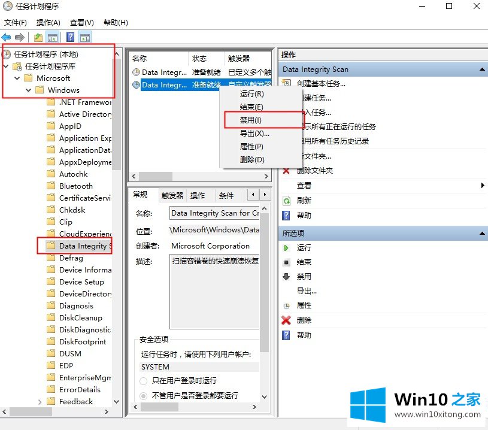This screenshot has height=430, width=488.
Task: Click the 名称 field showing Data Integrity Scan
Action: point(215,213)
